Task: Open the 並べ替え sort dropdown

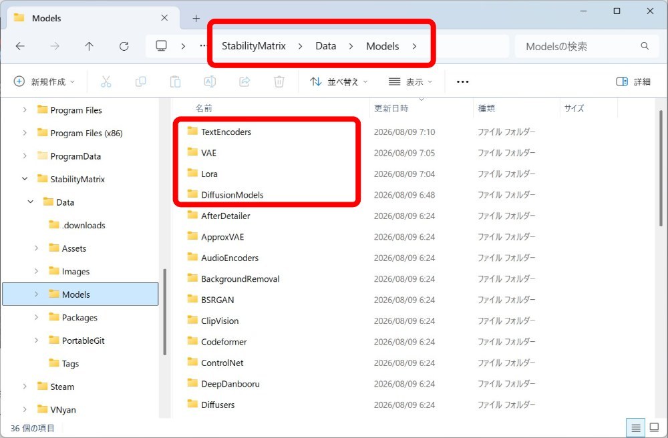Action: [x=339, y=81]
